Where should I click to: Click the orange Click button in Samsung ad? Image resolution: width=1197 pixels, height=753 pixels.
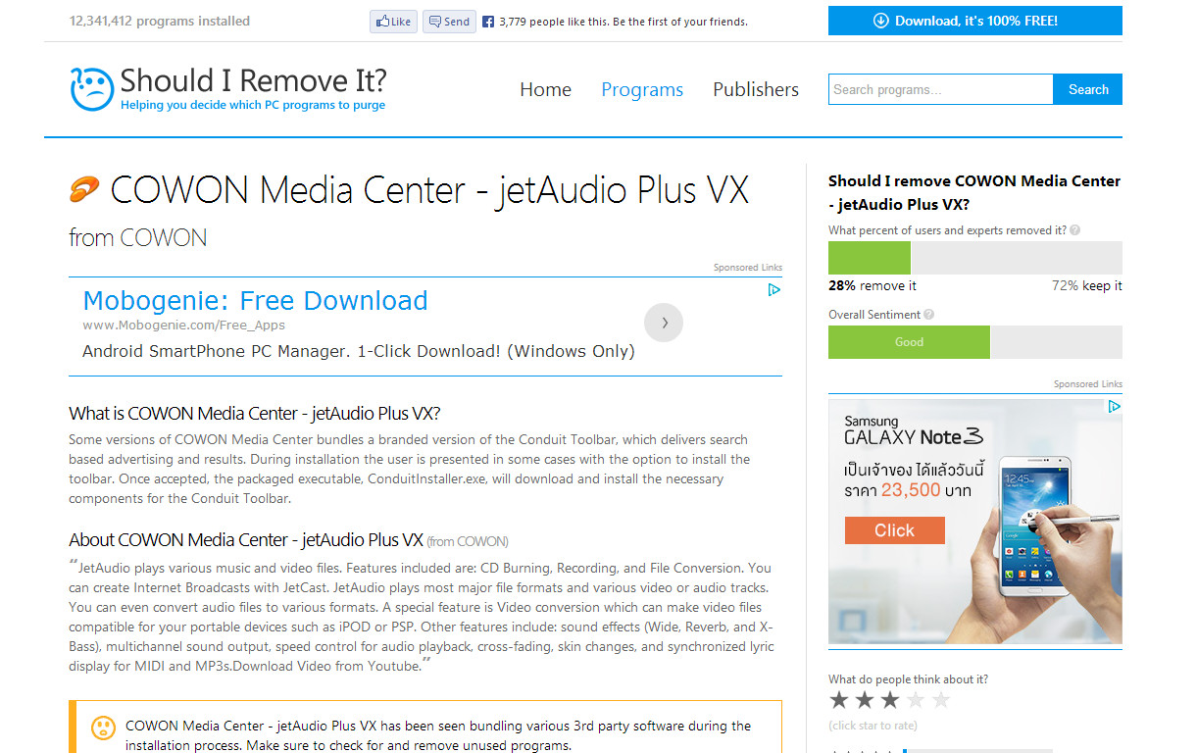pyautogui.click(x=894, y=530)
